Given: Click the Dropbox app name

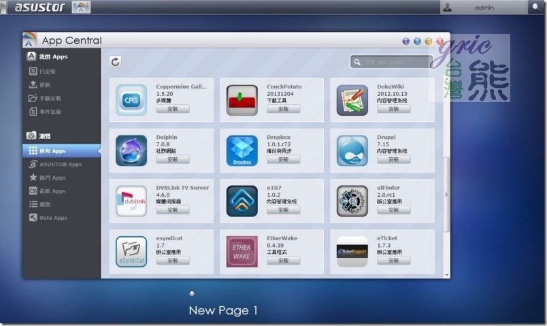Looking at the screenshot, I should coord(278,137).
